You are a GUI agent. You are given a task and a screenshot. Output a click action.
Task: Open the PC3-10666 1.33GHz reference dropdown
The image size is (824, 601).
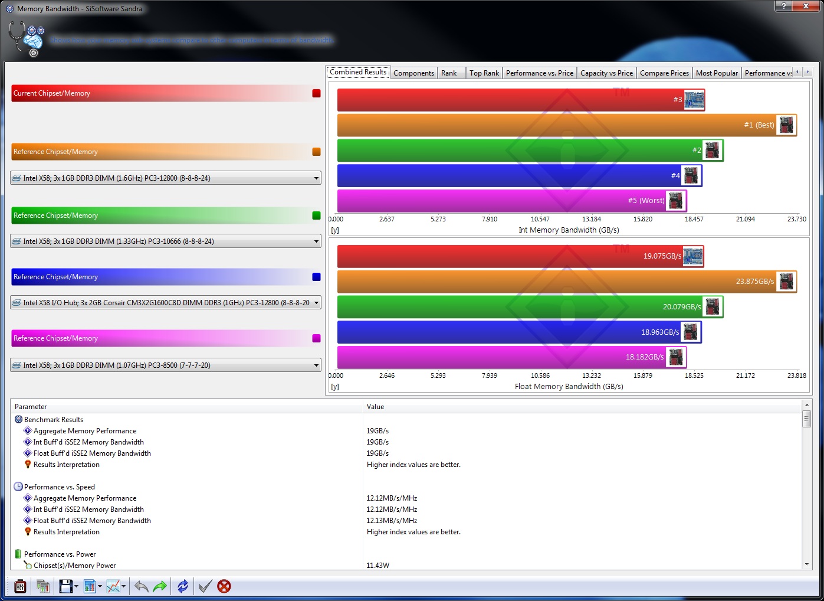click(x=166, y=241)
